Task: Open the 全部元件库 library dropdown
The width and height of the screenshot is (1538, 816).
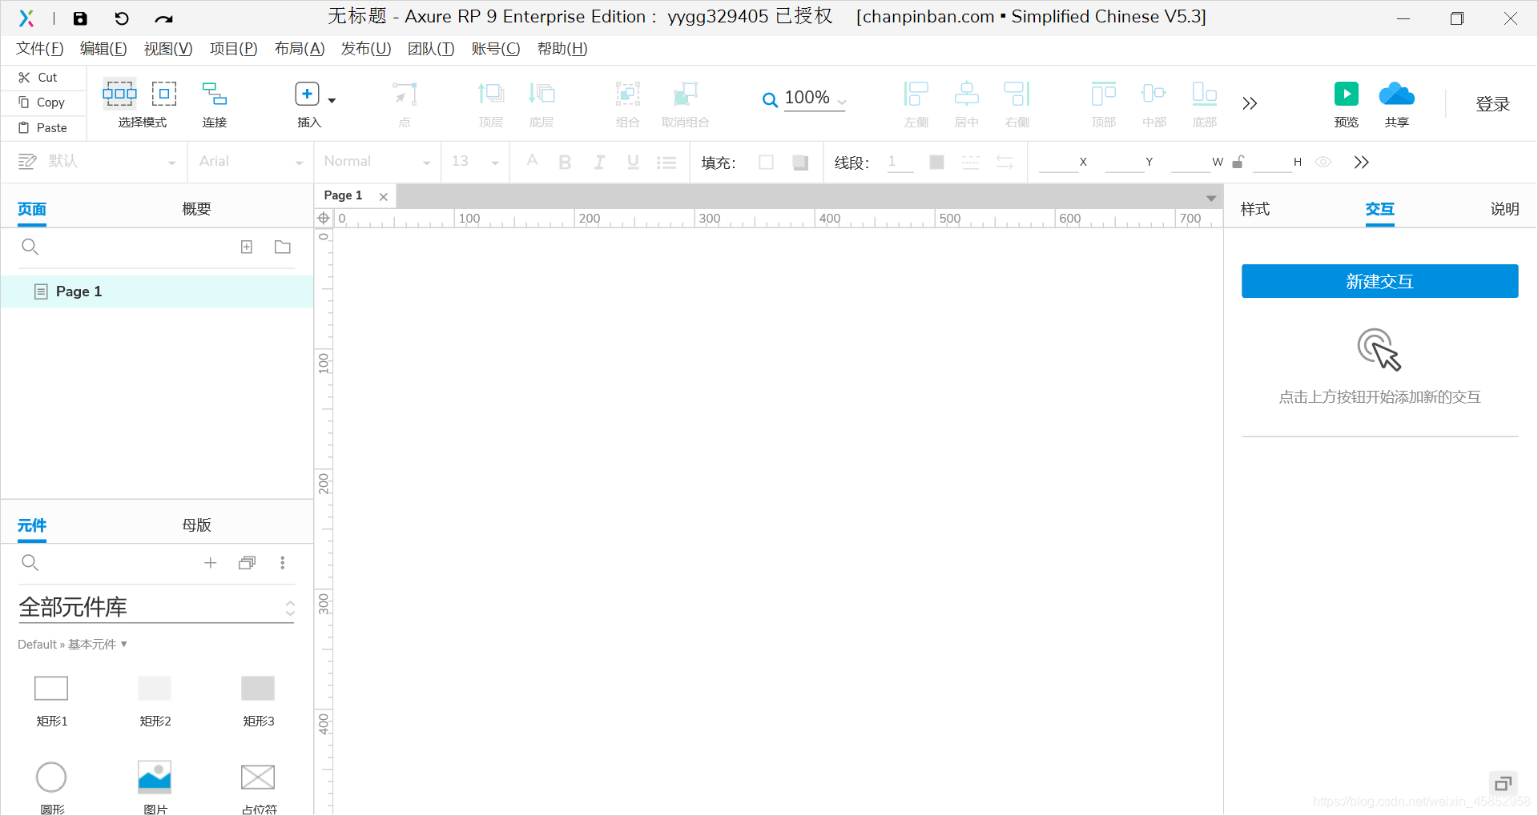Action: point(157,607)
